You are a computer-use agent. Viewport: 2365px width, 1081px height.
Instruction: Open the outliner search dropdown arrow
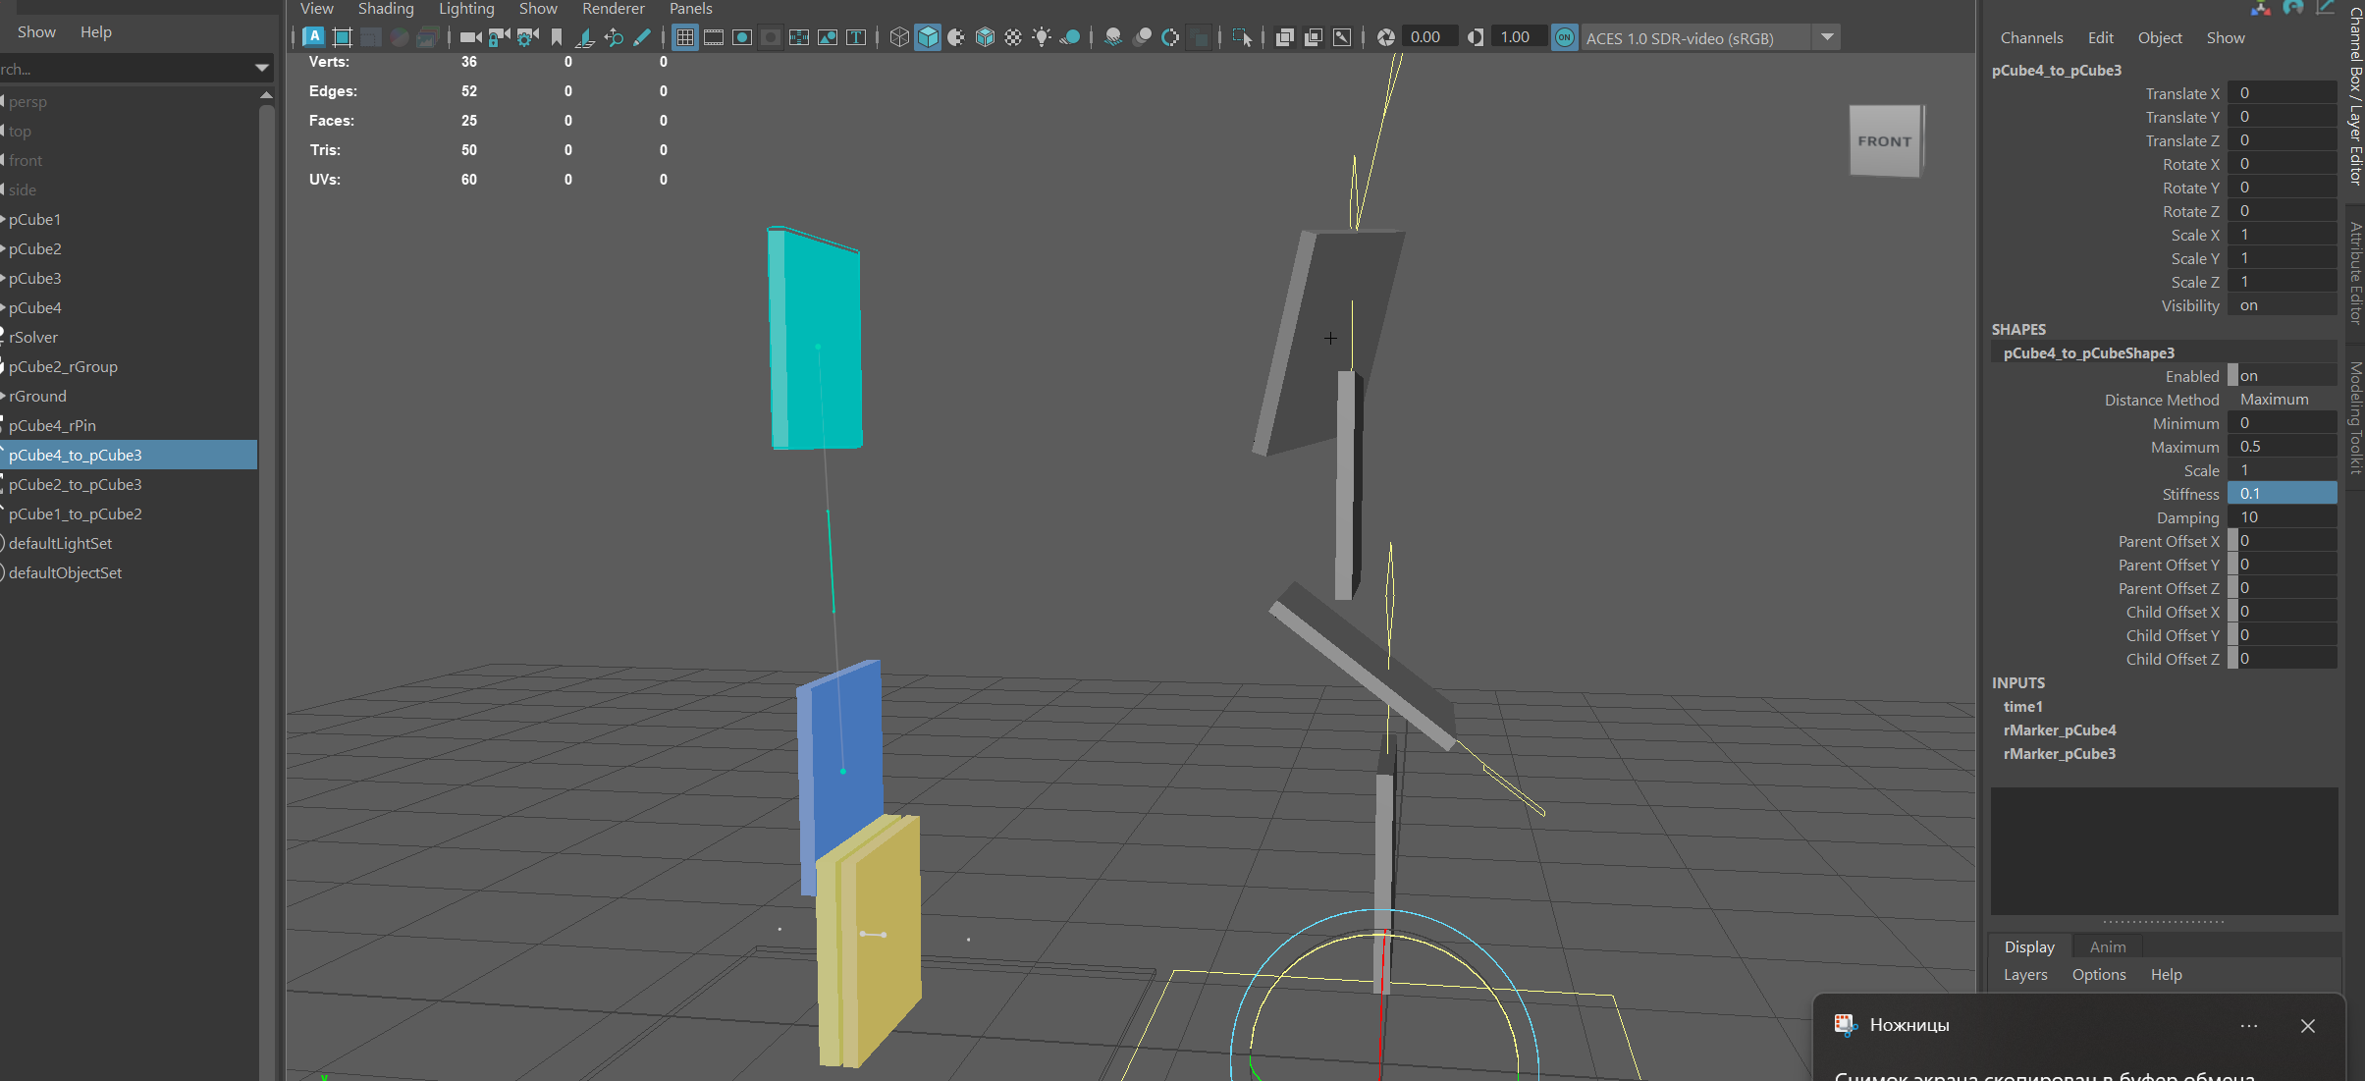point(262,69)
